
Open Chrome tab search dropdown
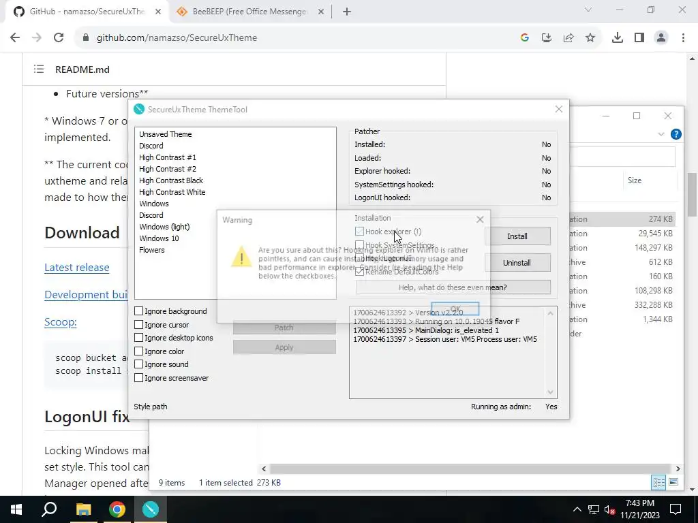tap(588, 10)
